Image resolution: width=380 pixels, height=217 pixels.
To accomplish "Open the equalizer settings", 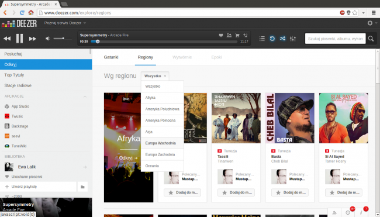I will (x=293, y=39).
